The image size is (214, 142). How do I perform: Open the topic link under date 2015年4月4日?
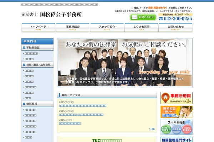(x=70, y=124)
